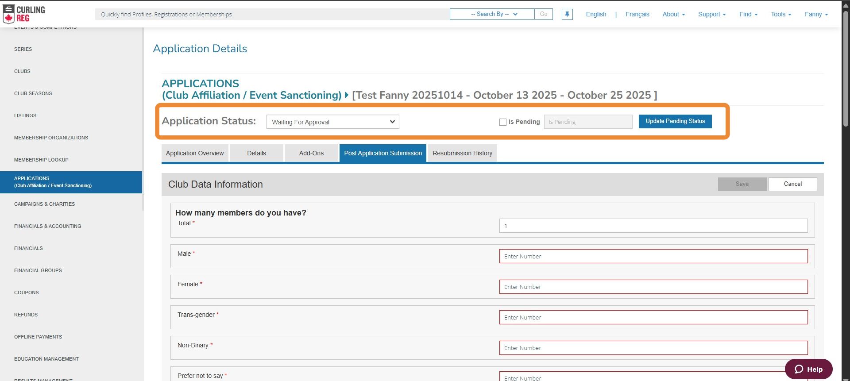
Task: Open the Help chat widget
Action: (x=808, y=369)
